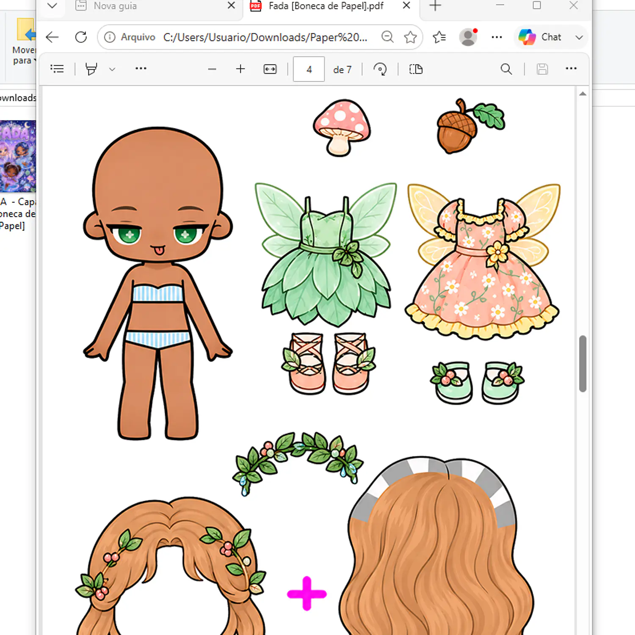Click the green leaf fairy dress
The image size is (635, 635).
click(x=326, y=255)
